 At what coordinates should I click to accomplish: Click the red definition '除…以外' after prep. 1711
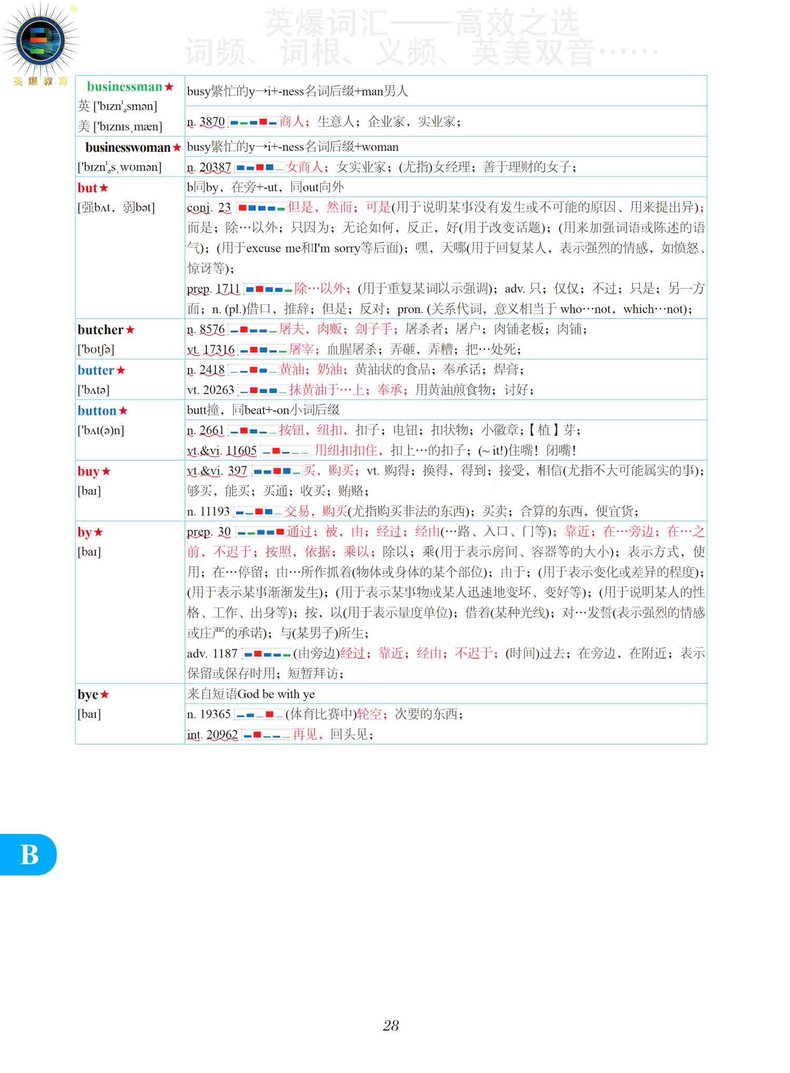pyautogui.click(x=320, y=289)
